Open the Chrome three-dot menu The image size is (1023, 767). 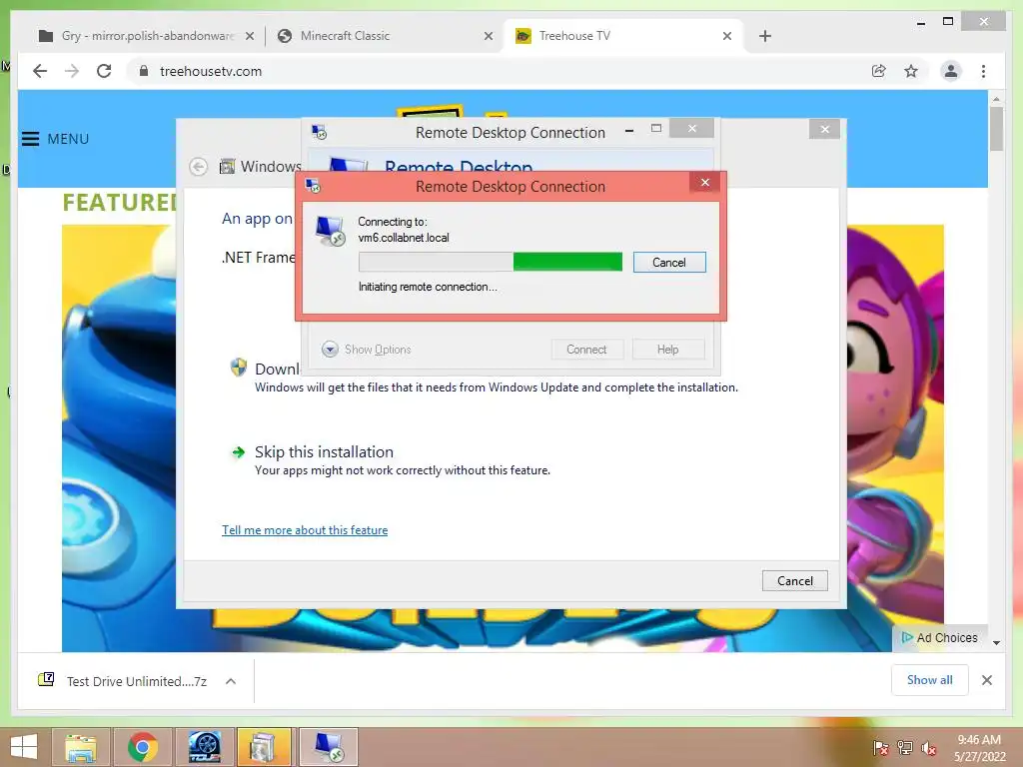click(x=983, y=71)
